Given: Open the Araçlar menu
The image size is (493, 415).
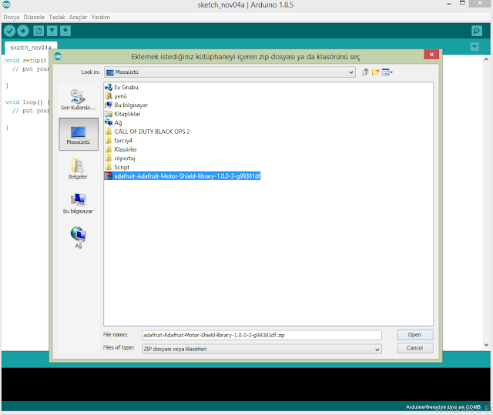Looking at the screenshot, I should click(79, 17).
